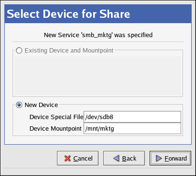Click the 'Device Special File' label
The height and width of the screenshot is (176, 196).
pos(56,117)
